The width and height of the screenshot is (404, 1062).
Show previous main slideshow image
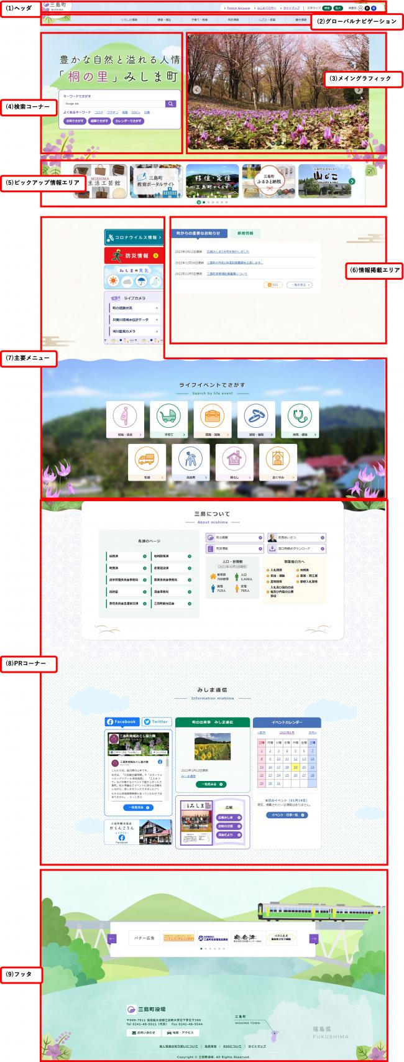[197, 90]
